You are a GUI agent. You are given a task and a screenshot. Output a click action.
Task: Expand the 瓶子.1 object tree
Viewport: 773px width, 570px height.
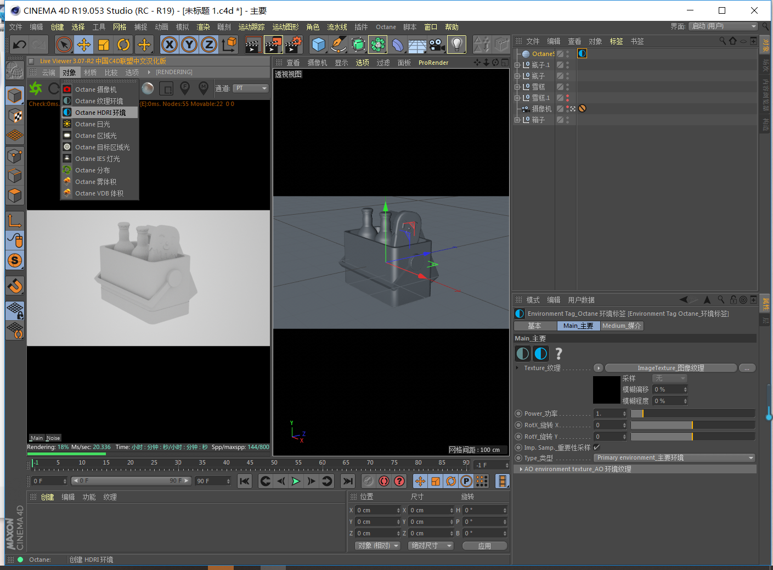(517, 65)
